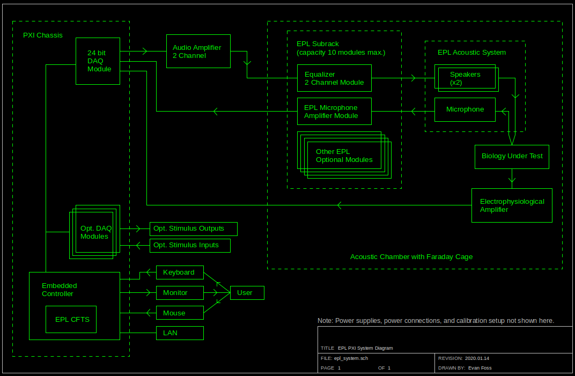
Task: Select the Microphone block
Action: pos(465,109)
